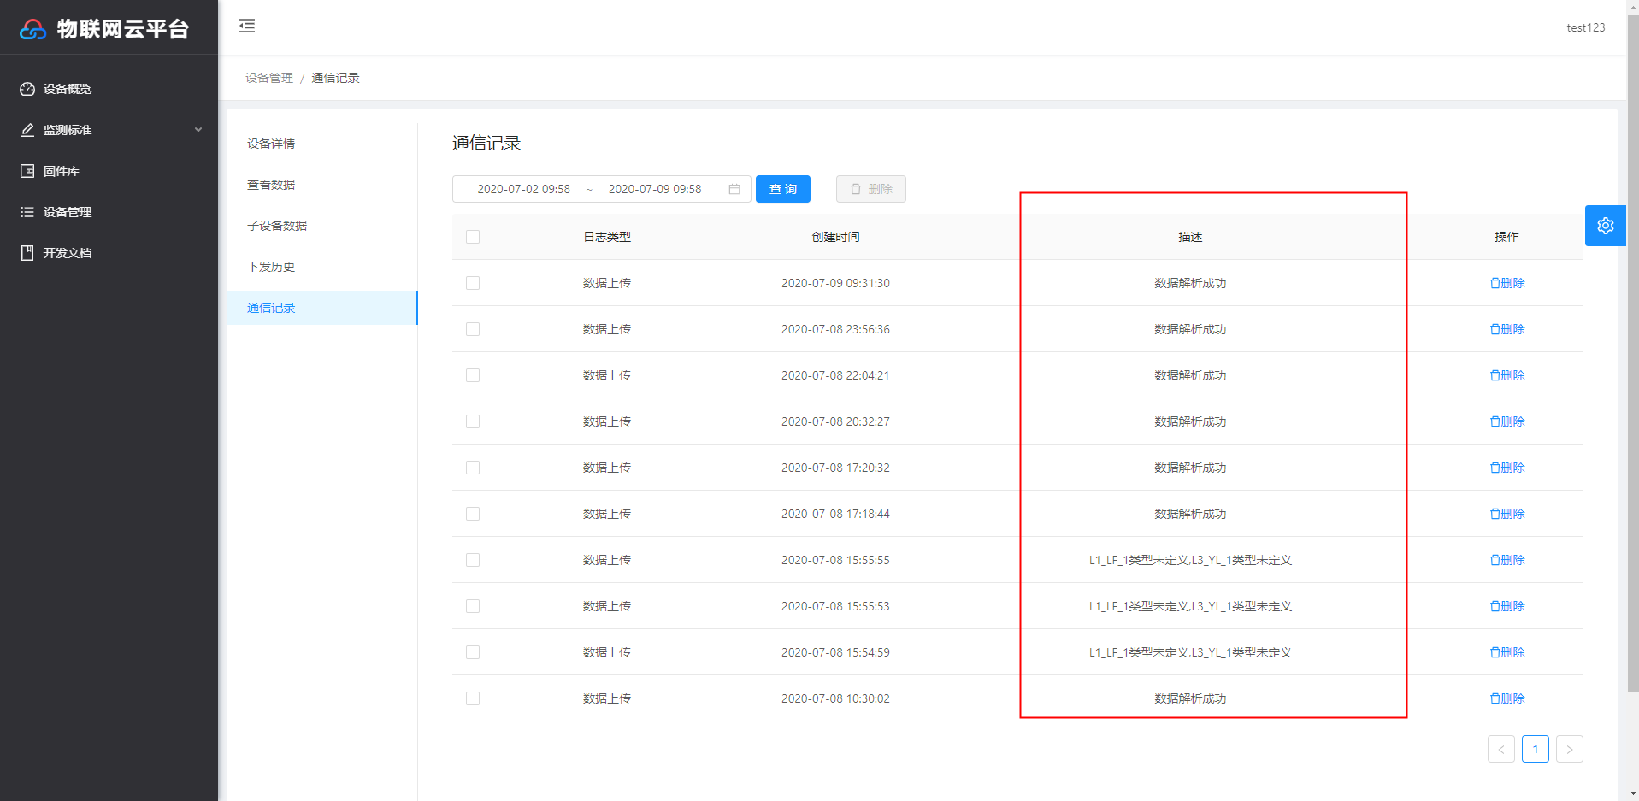Check the row created 2020-07-08 17:20:32
Screen dimensions: 1639x801
pyautogui.click(x=473, y=468)
